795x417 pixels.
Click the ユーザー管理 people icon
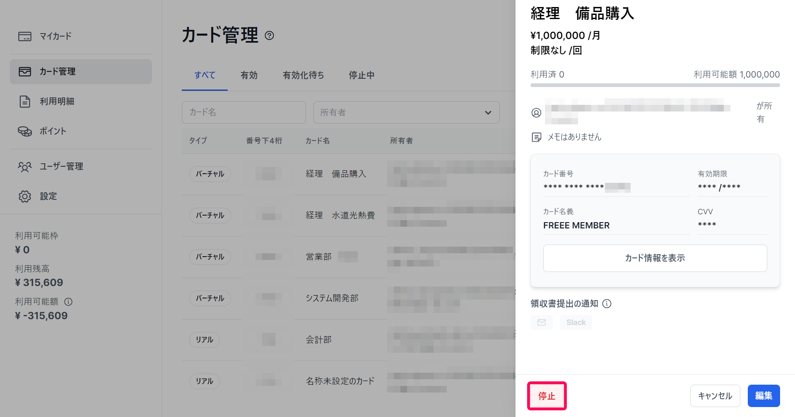click(25, 167)
